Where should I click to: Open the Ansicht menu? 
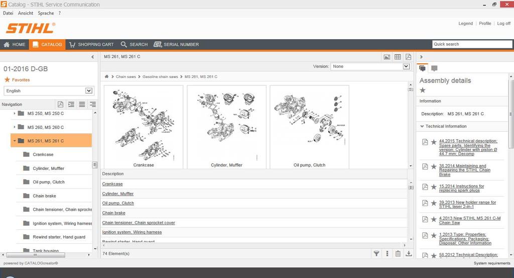pyautogui.click(x=26, y=13)
